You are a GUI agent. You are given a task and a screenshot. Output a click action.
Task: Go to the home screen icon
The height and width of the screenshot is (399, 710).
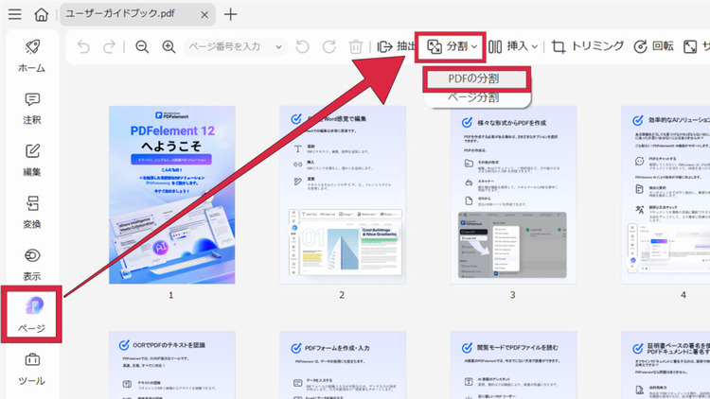[x=42, y=14]
